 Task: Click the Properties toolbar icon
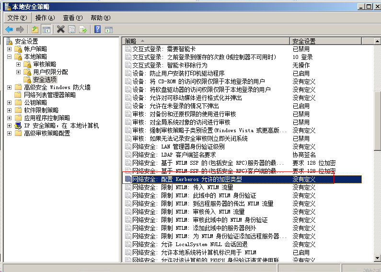pos(72,30)
